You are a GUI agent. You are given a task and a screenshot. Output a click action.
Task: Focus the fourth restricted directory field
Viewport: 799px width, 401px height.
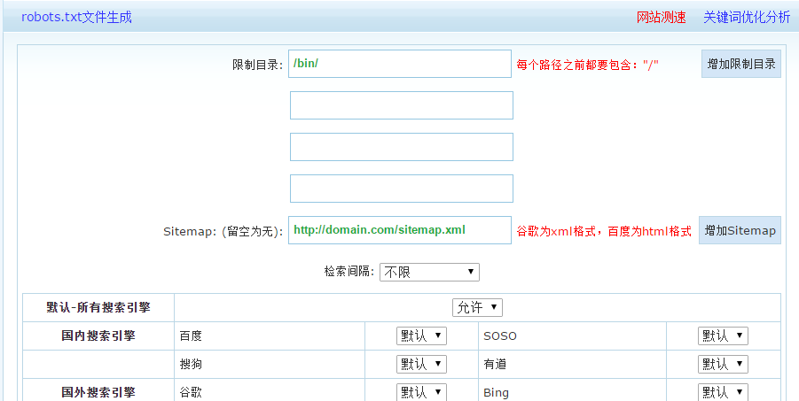click(x=402, y=189)
